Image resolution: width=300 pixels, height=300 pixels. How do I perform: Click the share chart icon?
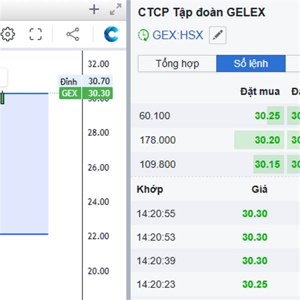[72, 34]
